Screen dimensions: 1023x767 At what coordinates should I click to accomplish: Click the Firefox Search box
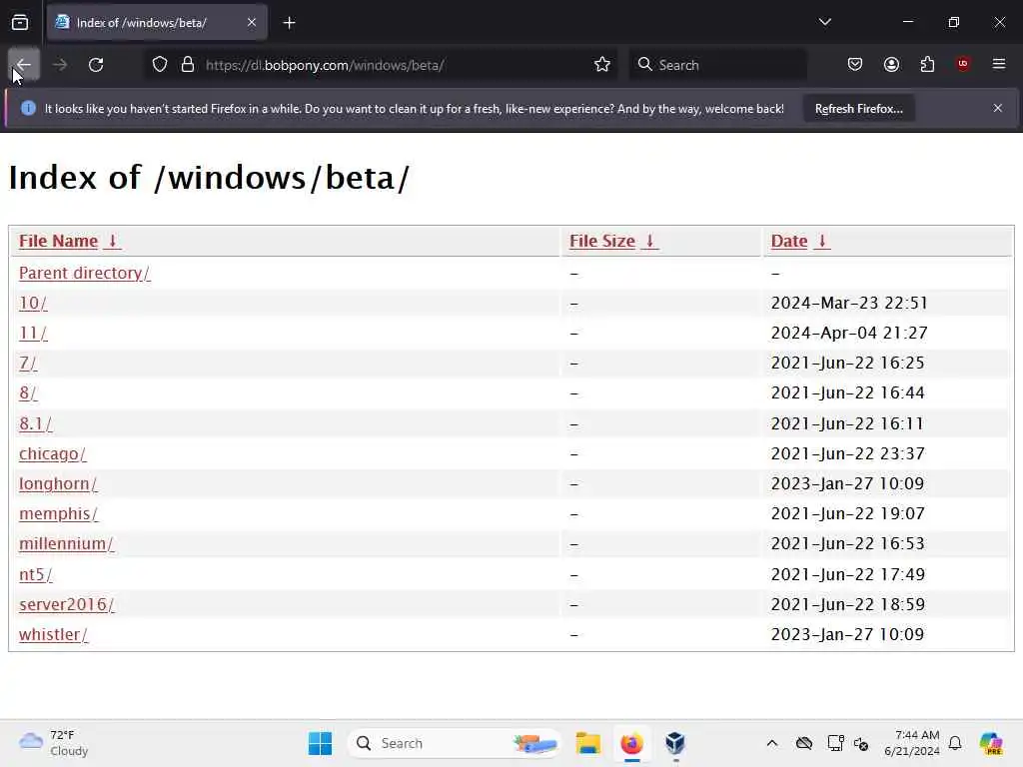[x=717, y=65]
